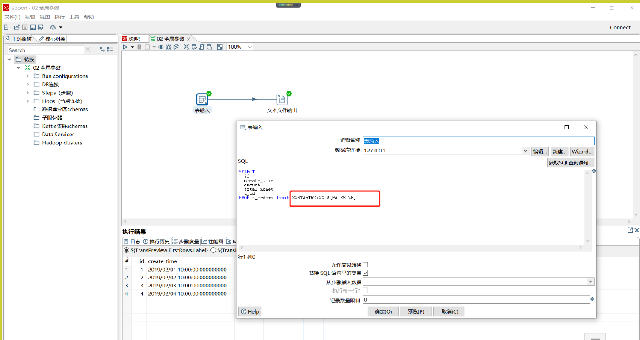Enable the 允许简易转换 checkbox
Screen dimensions: 640x340
point(365,265)
